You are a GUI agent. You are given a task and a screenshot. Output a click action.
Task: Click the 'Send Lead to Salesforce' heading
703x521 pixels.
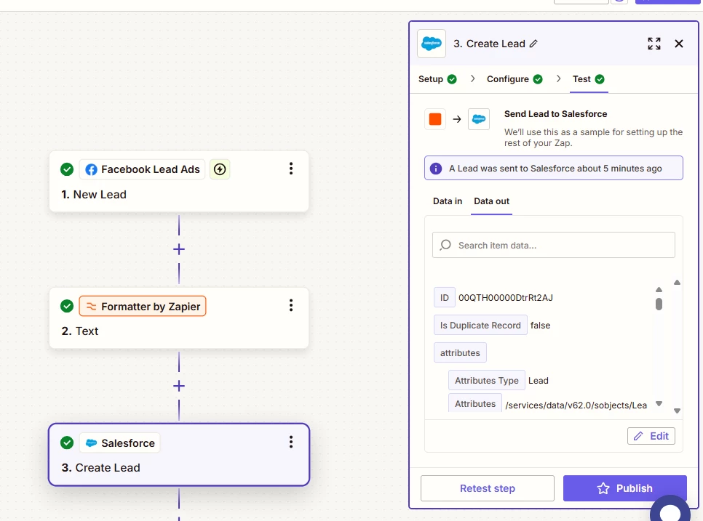[x=555, y=113]
